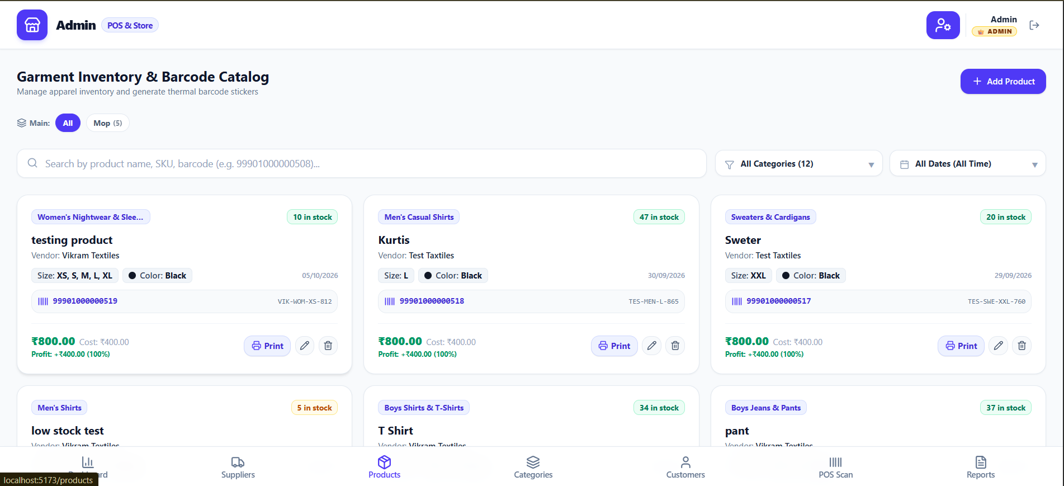Click the search magnifier icon
The image size is (1064, 486).
[x=32, y=163]
